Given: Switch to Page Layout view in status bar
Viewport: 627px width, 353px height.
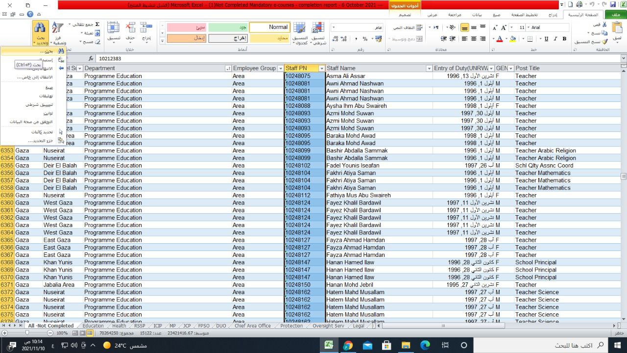Looking at the screenshot, I should [x=82, y=333].
